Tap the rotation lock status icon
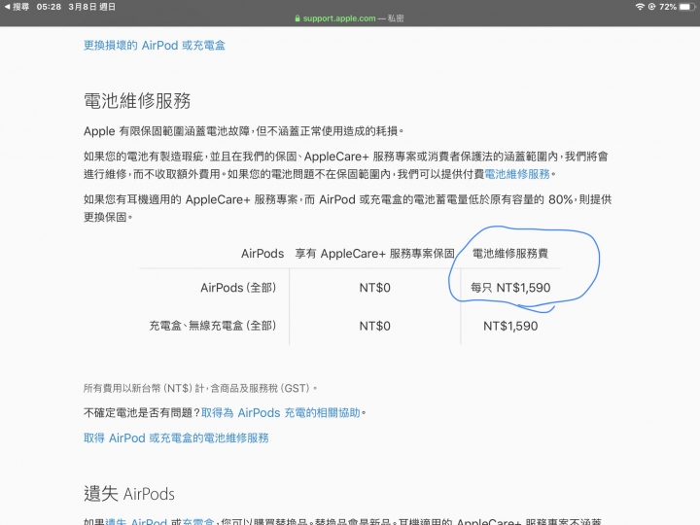 651,7
